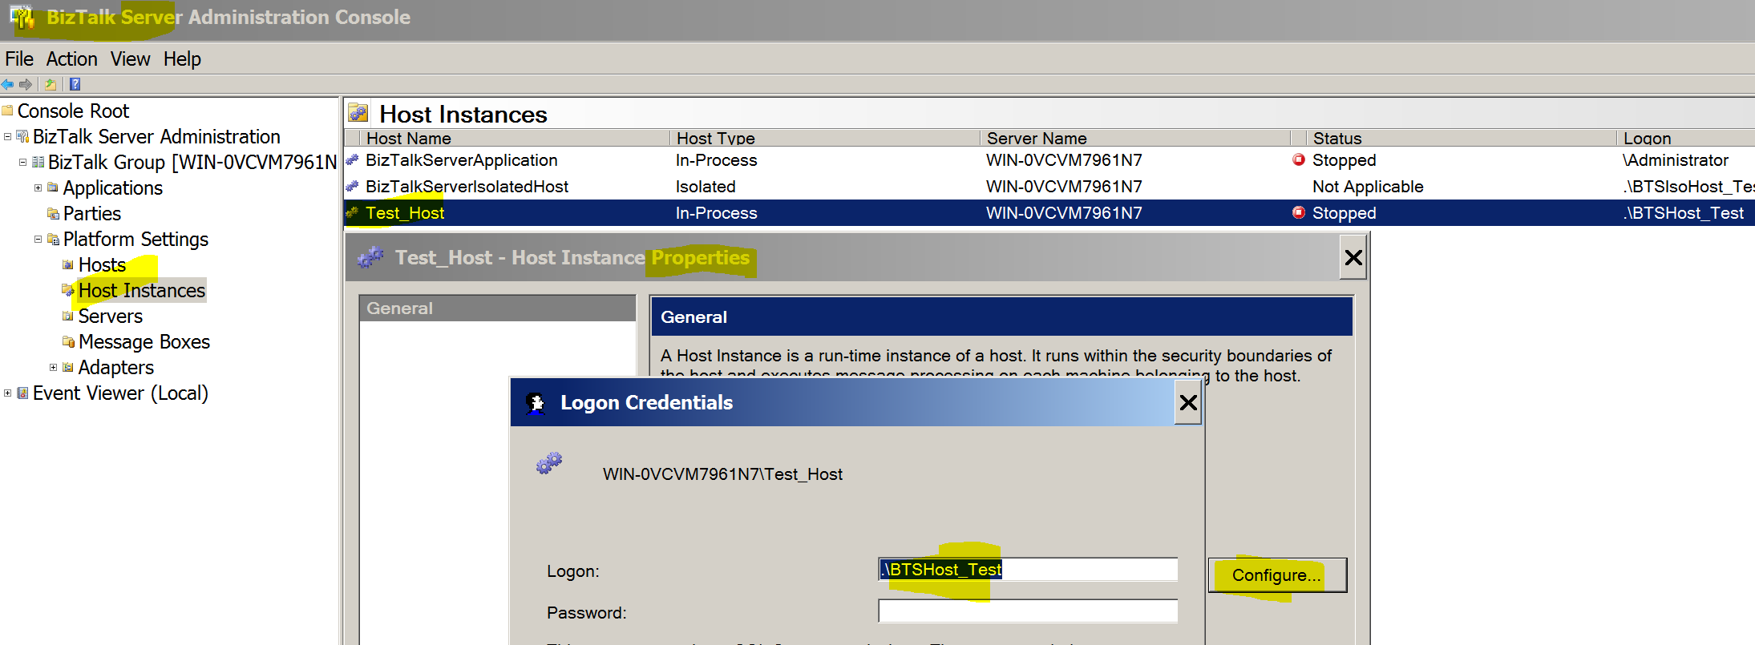Viewport: 1755px width, 645px height.
Task: Open the Action menu
Action: tap(71, 59)
